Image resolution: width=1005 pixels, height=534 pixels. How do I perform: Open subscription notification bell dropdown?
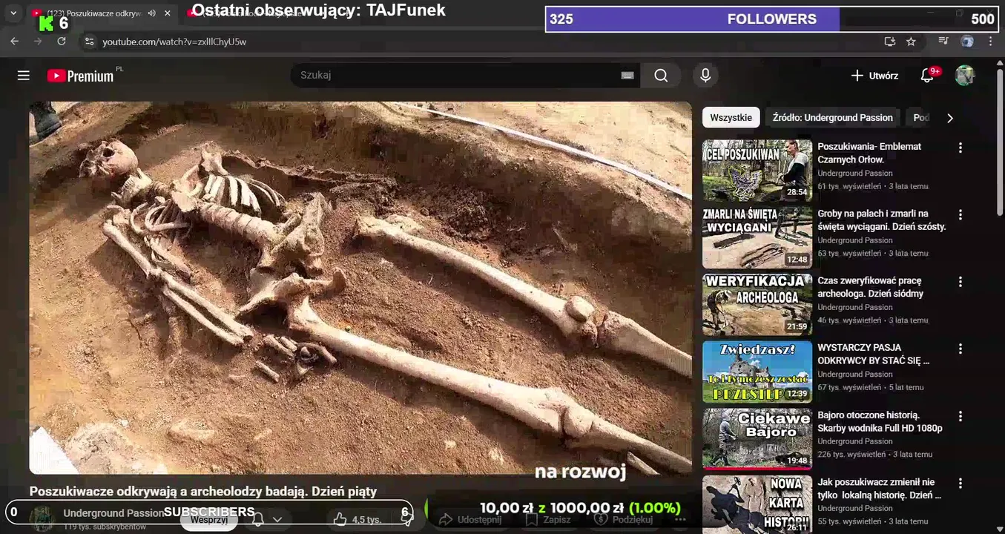coord(267,519)
